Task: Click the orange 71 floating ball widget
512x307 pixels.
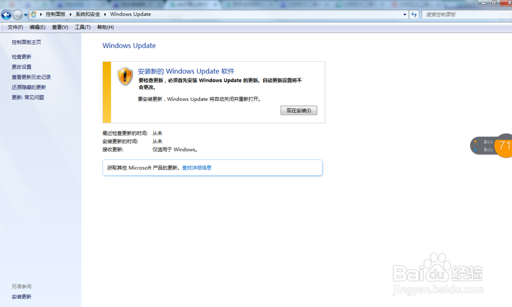Action: (x=504, y=145)
